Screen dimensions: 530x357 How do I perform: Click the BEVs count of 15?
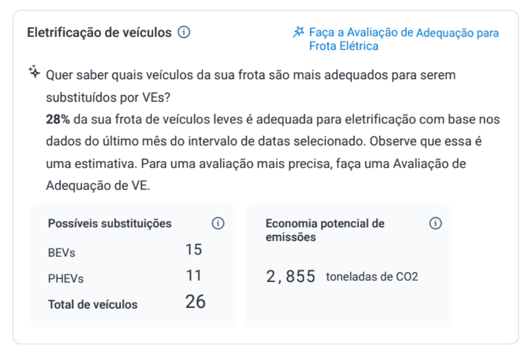[x=194, y=250]
